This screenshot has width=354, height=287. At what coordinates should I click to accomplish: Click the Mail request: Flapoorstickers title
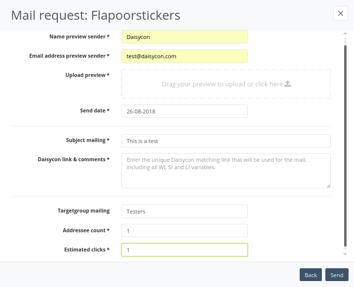pos(96,15)
